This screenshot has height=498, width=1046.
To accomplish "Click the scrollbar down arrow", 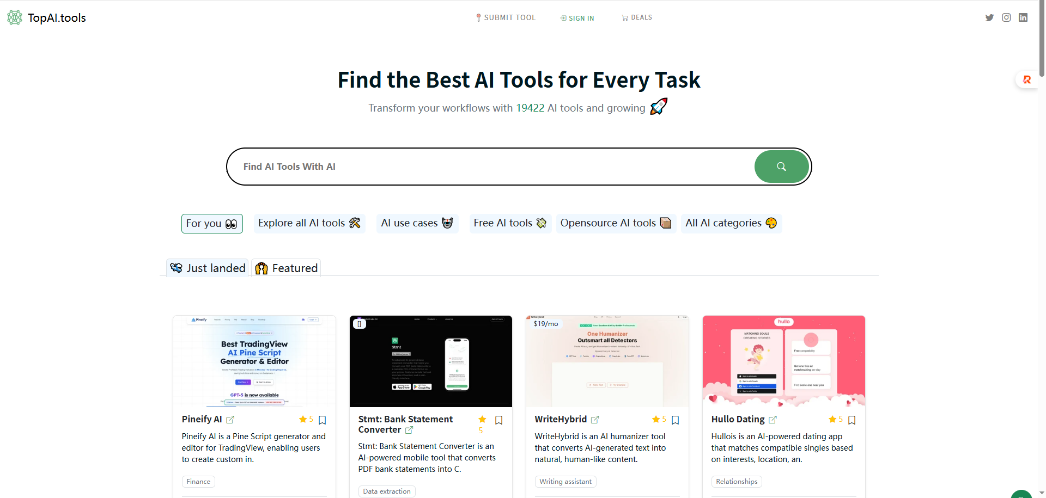I will (1042, 493).
